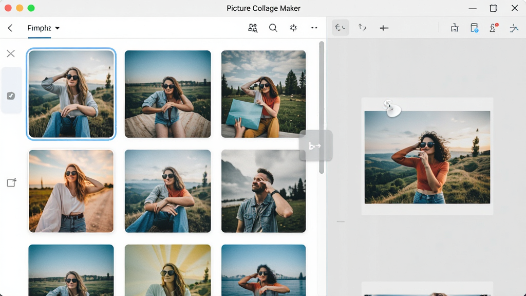Select the photo with blue shopping bag
This screenshot has width=526, height=296.
[264, 94]
